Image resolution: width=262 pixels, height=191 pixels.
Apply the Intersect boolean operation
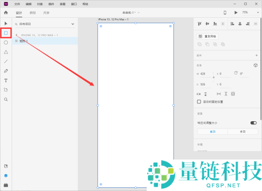point(215,44)
